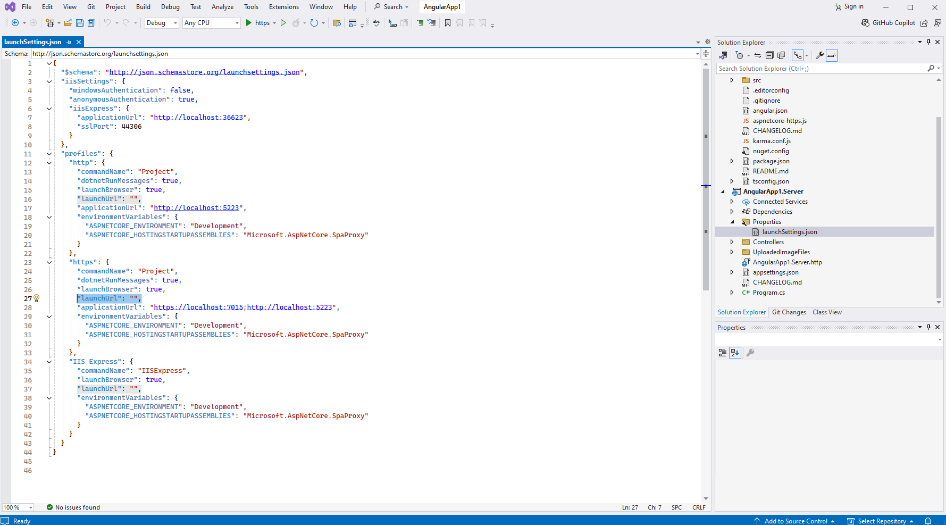Expand the Controllers folder in Solution Explorer
The width and height of the screenshot is (946, 525).
click(x=732, y=242)
